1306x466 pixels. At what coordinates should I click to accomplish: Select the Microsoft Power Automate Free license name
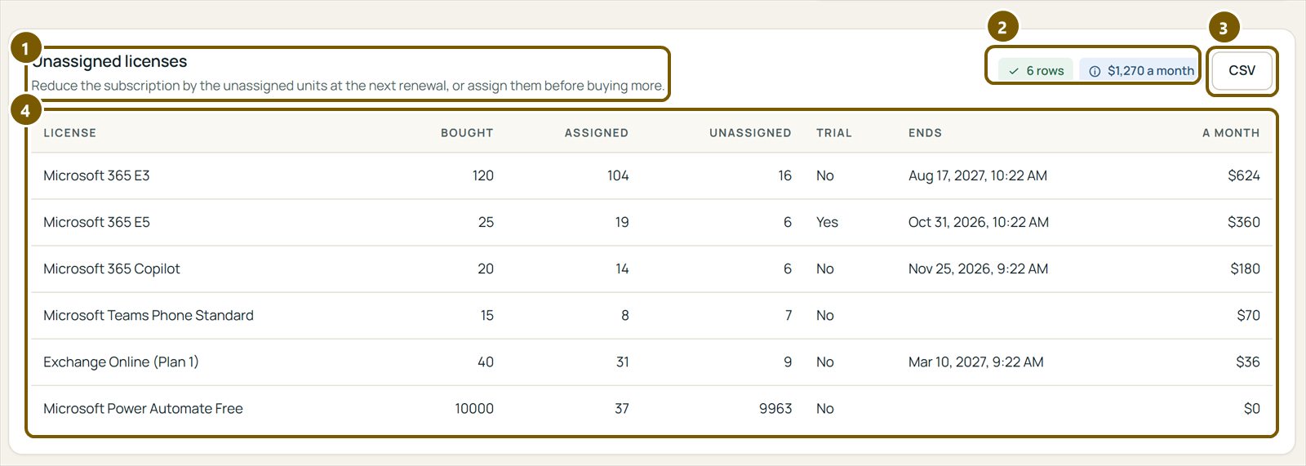pos(143,408)
